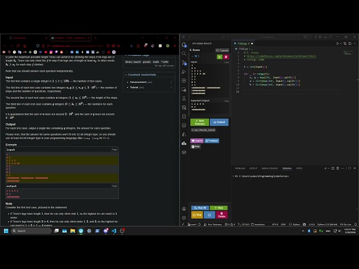Switch to OUTPUT panel tab
This screenshot has height=269, width=359.
pos(253,168)
